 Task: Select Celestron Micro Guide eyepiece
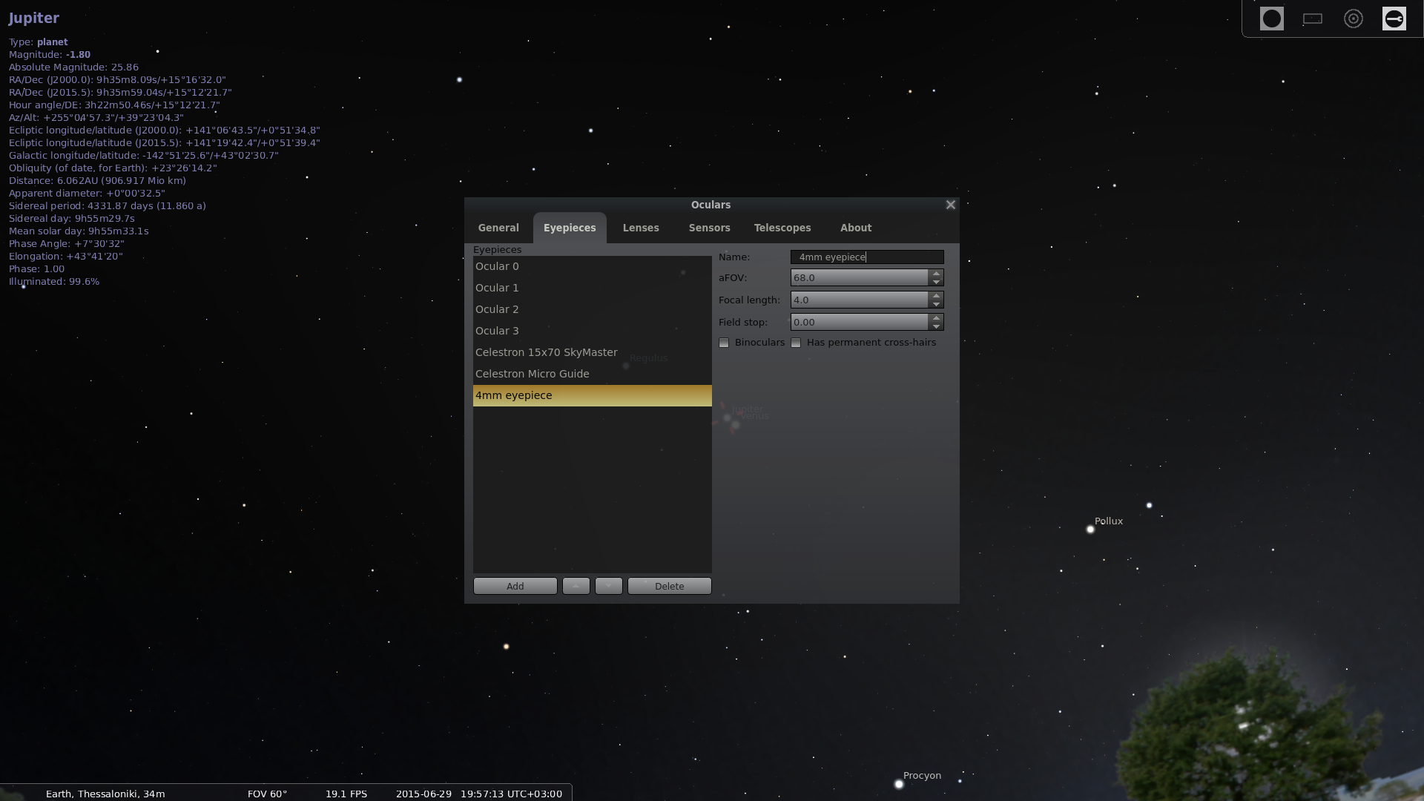592,374
